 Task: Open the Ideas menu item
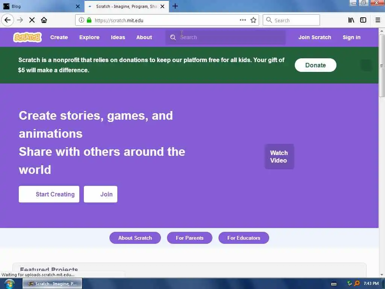118,37
